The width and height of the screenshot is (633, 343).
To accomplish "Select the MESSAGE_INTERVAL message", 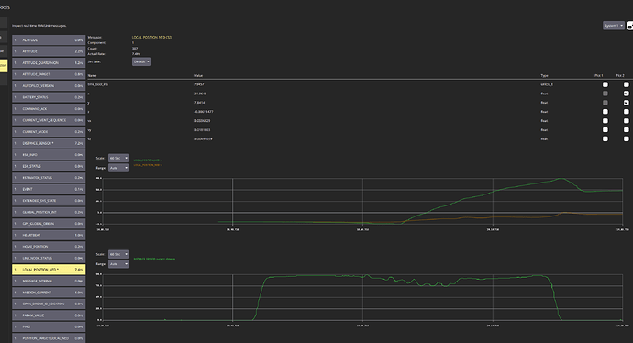I will click(x=49, y=281).
